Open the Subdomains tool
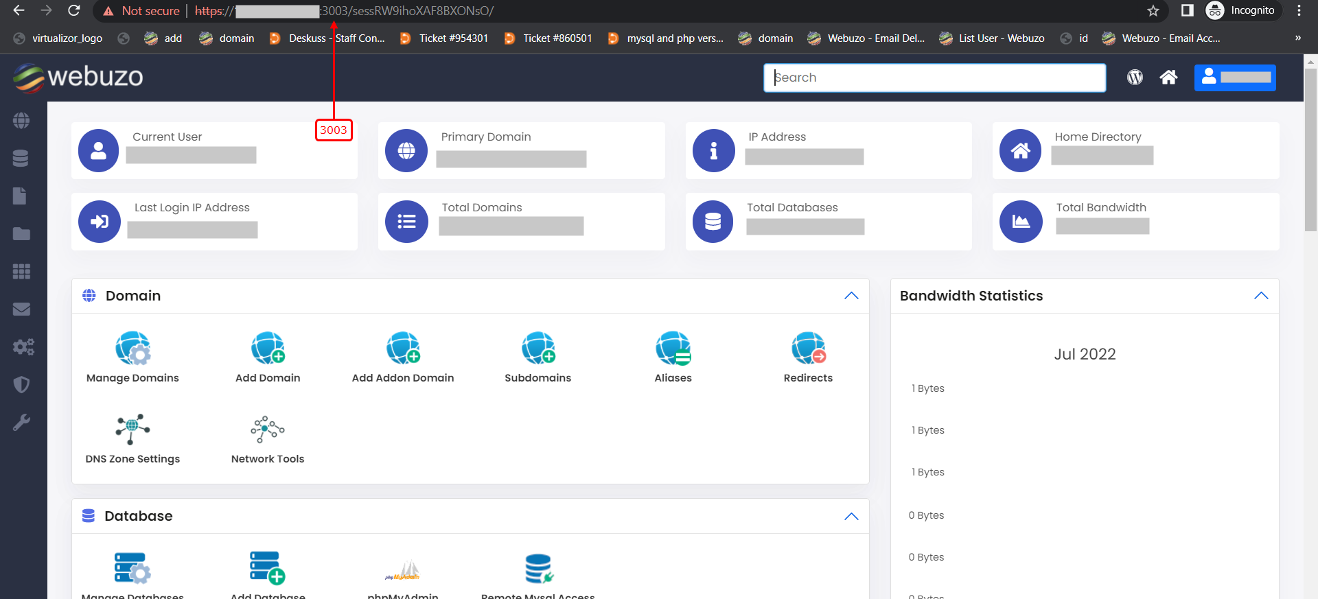This screenshot has height=599, width=1318. [x=537, y=349]
